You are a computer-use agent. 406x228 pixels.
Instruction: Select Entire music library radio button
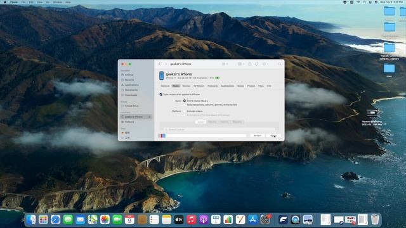(x=185, y=101)
